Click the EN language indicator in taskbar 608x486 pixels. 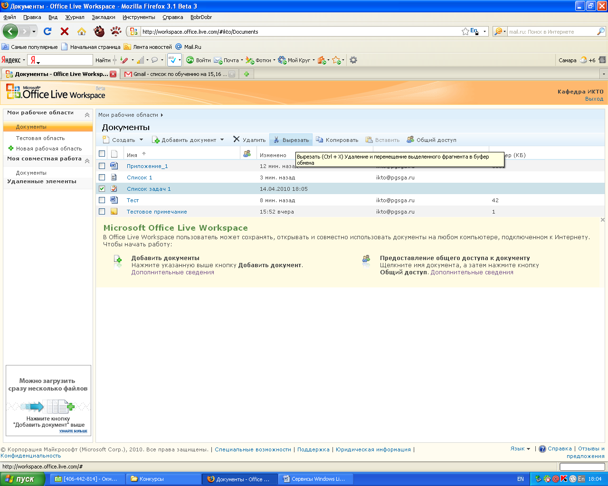pyautogui.click(x=521, y=479)
